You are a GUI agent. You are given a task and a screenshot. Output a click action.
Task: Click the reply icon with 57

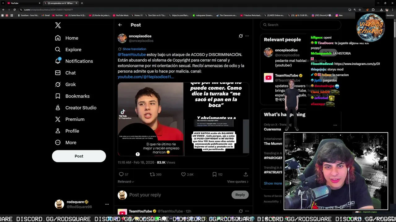[121, 175]
